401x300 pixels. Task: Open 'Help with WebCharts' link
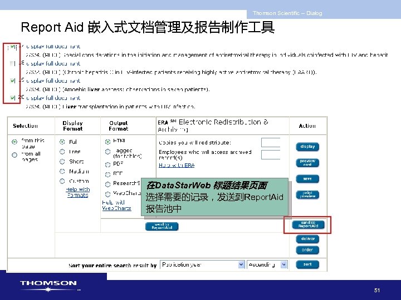click(116, 206)
